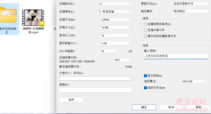This screenshot has width=211, height=114.
Task: Select the yellow folder icon
Action: (x=8, y=15)
